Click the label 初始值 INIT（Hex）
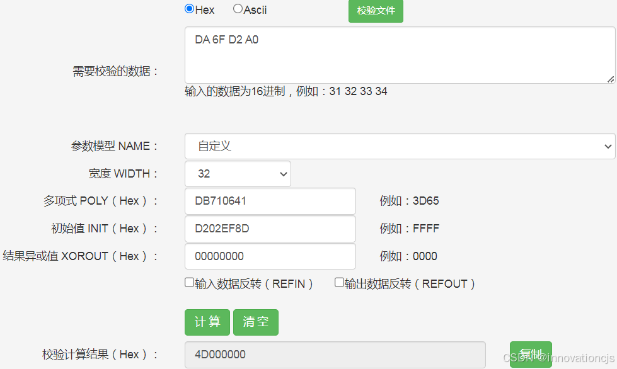 coord(105,229)
